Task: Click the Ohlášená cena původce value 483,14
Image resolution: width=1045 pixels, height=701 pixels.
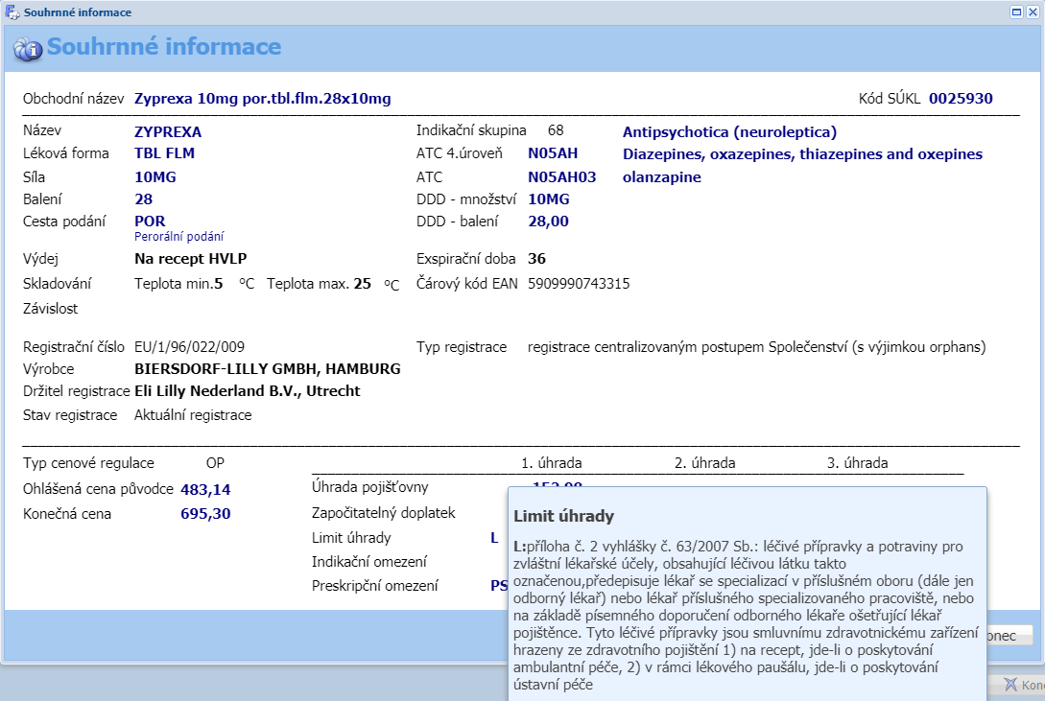Action: tap(205, 490)
